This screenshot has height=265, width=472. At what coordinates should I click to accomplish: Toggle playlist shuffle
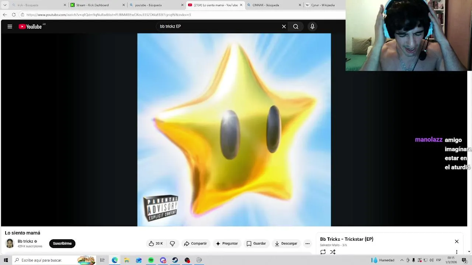coord(333,252)
